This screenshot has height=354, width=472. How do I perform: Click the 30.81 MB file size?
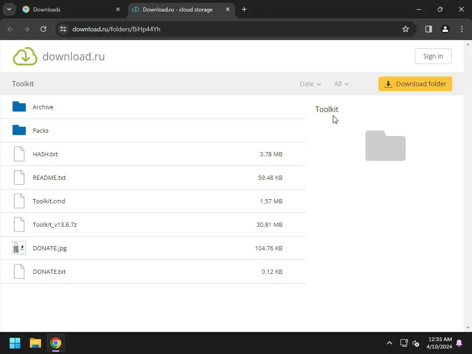(269, 224)
